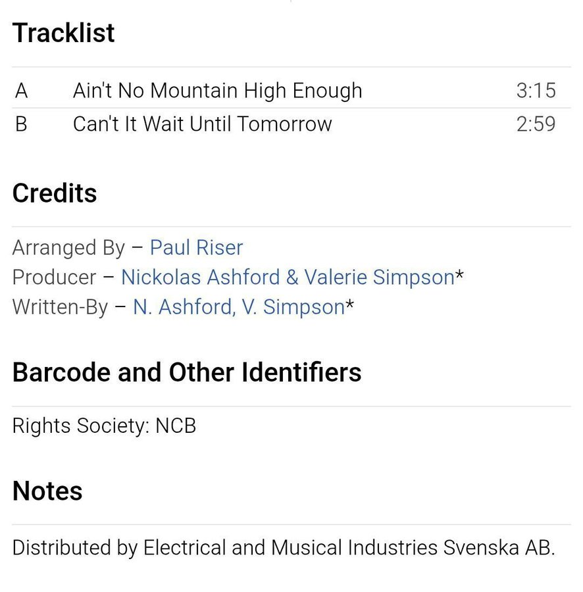The image size is (583, 592).
Task: Click the Arranged By credit label
Action: coord(68,248)
